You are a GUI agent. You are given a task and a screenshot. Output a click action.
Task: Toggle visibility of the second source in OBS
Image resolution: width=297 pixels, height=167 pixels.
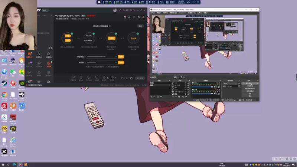pos(185,85)
